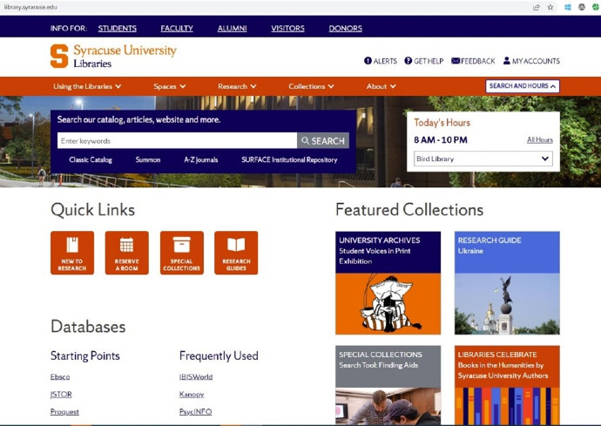Screen dimensions: 601x426
Task: Bookmark page with the star icon
Action: click(x=550, y=7)
